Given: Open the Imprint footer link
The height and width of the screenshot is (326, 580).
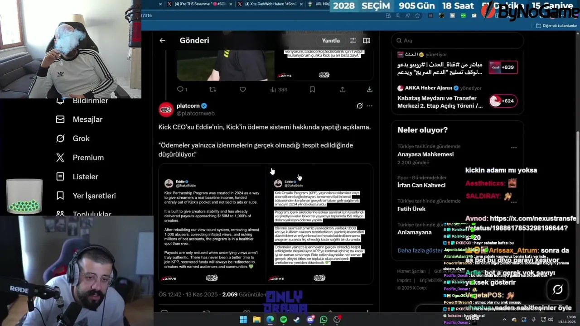Looking at the screenshot, I should click(404, 280).
